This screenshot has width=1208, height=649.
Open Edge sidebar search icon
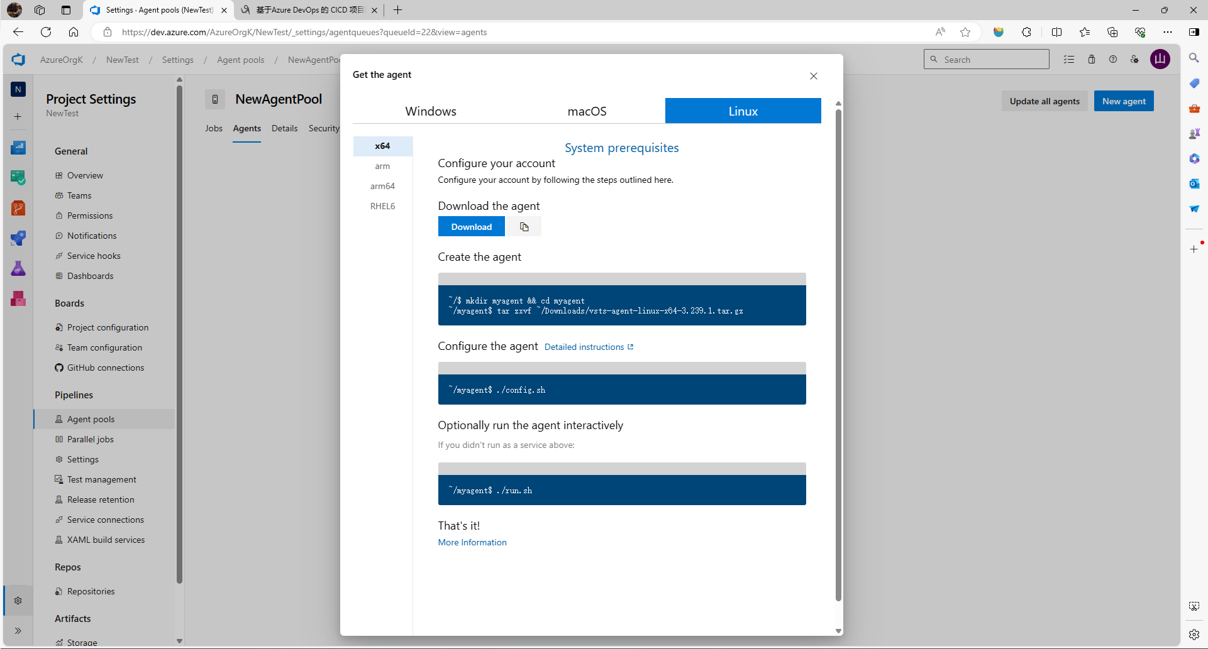pos(1194,58)
